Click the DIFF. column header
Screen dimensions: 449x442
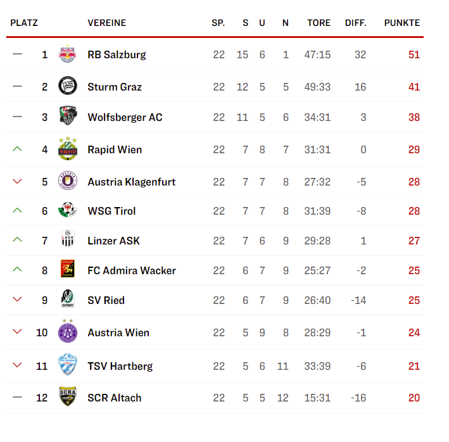coord(355,23)
